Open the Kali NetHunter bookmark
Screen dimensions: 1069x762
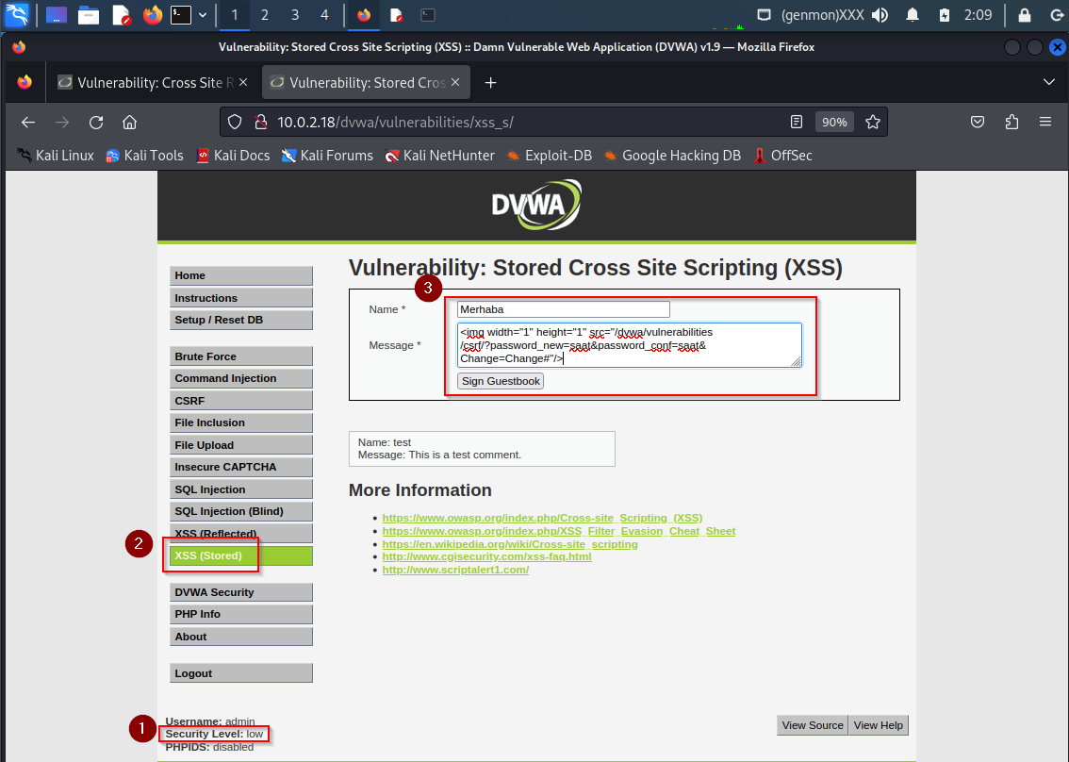coord(439,156)
